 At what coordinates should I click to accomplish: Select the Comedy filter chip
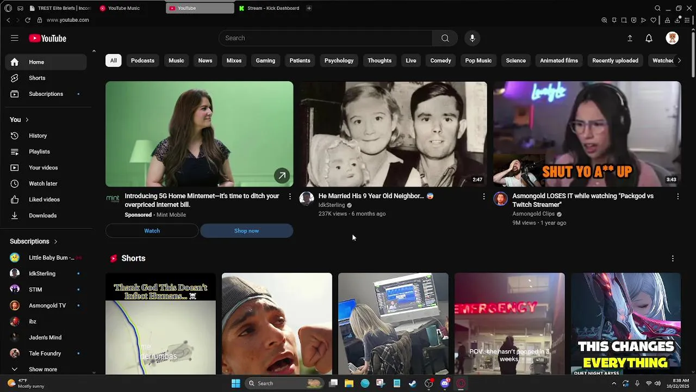click(440, 60)
